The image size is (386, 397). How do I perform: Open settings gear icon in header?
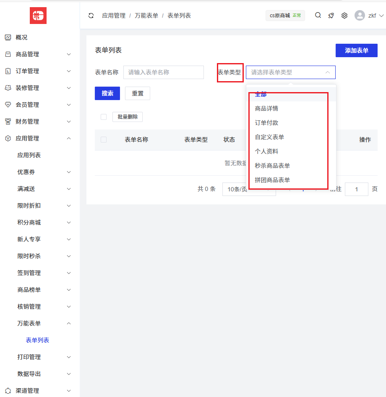pyautogui.click(x=344, y=16)
